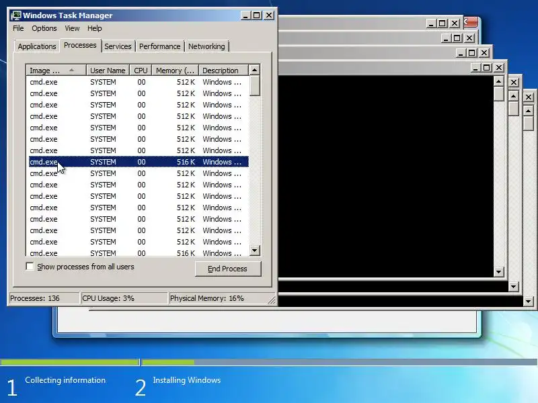Open the Help menu
The height and width of the screenshot is (403, 538).
pos(94,28)
